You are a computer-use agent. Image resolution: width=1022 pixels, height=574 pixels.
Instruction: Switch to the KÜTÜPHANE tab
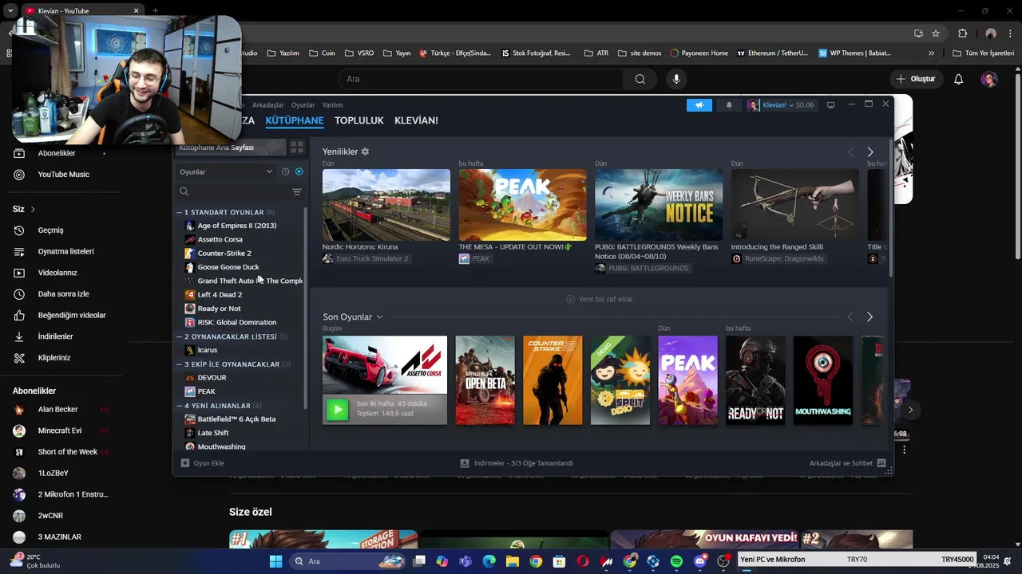295,120
